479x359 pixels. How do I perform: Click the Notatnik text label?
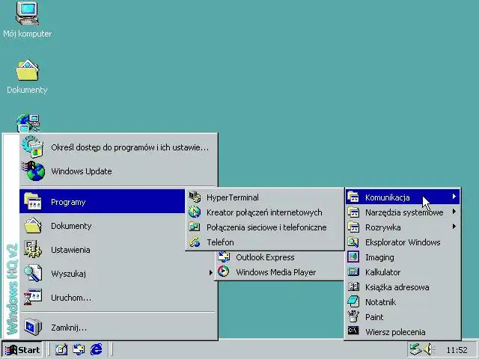(380, 302)
